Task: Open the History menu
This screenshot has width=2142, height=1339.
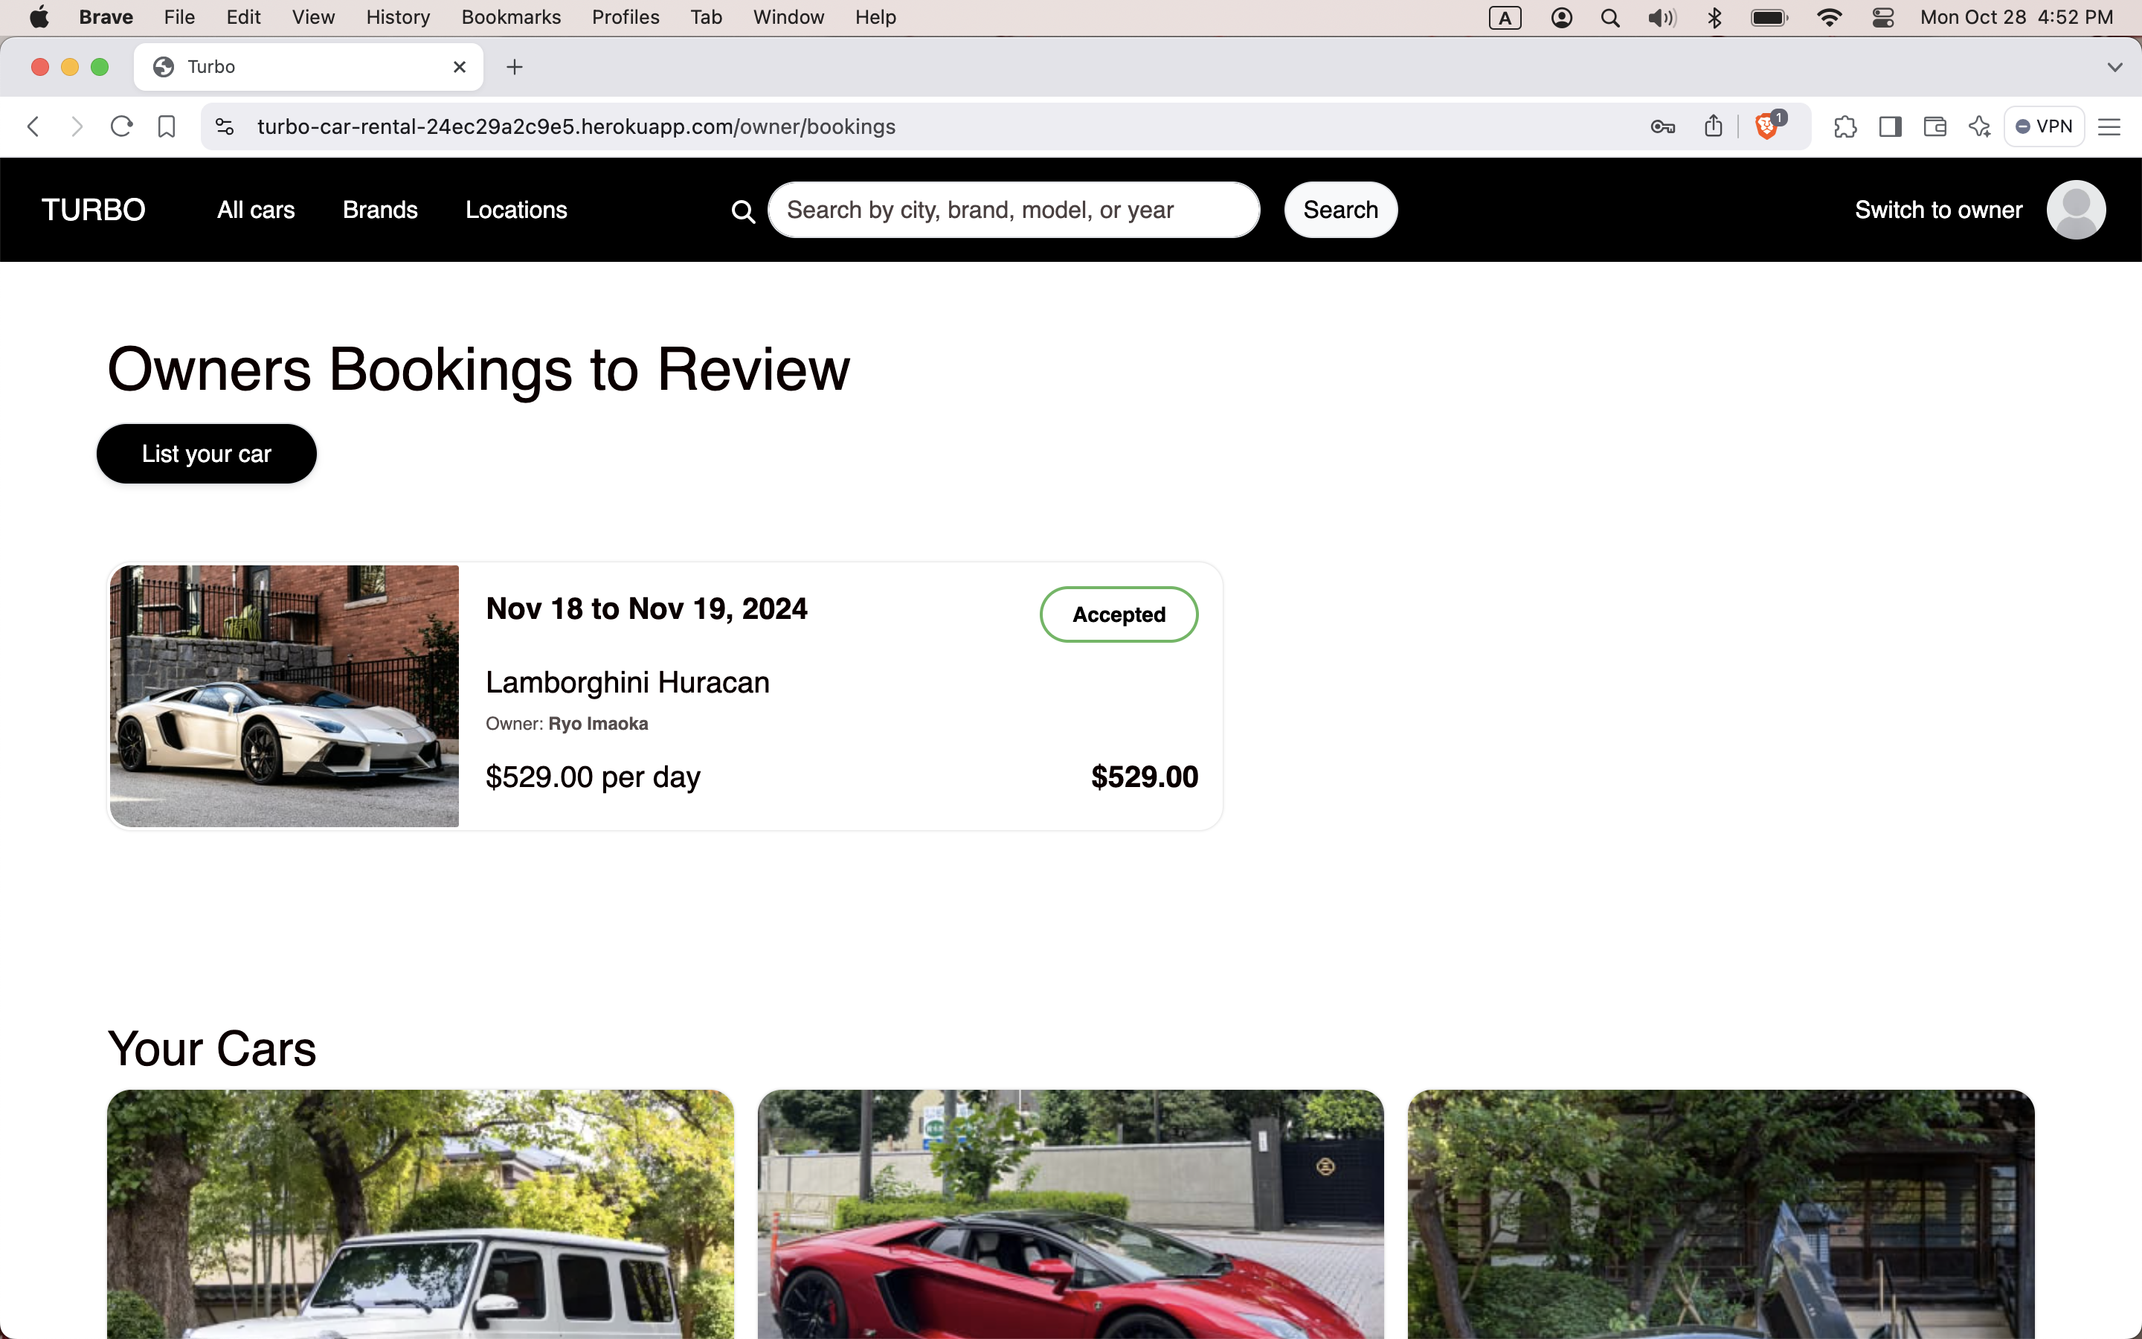Action: click(397, 18)
